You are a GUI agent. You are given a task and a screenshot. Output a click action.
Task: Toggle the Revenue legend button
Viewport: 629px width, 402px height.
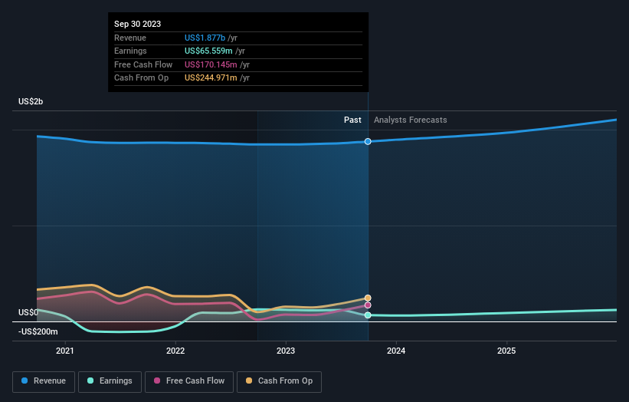(x=44, y=381)
